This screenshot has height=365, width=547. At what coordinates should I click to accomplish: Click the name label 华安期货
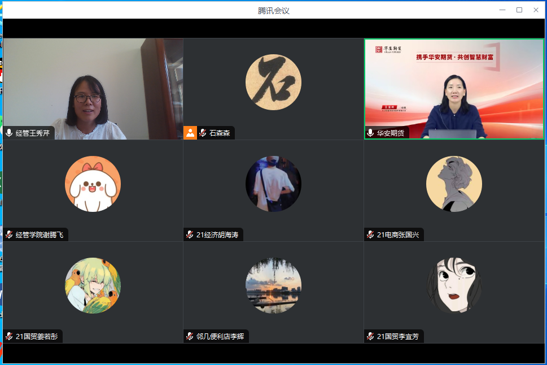[391, 133]
